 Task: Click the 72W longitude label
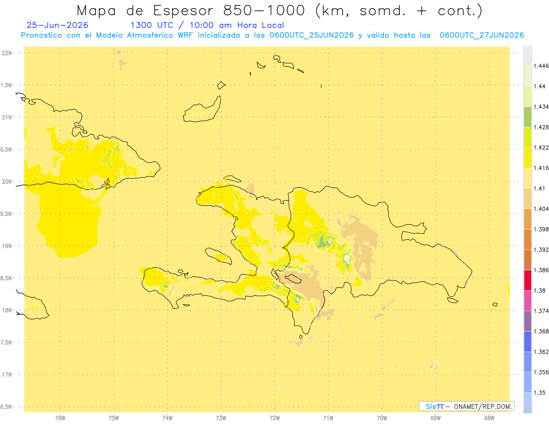coord(275,418)
